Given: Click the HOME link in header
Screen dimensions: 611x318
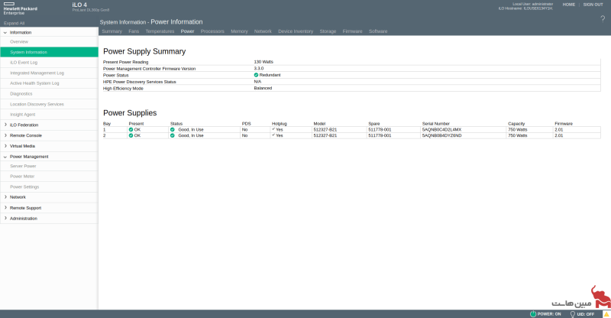Looking at the screenshot, I should tap(569, 5).
